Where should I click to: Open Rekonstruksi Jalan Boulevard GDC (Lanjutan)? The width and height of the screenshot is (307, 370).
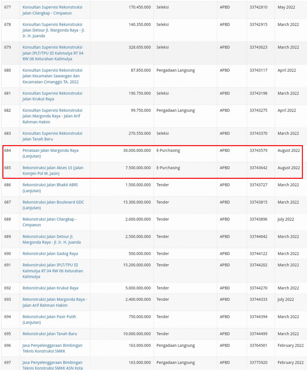pos(53,202)
